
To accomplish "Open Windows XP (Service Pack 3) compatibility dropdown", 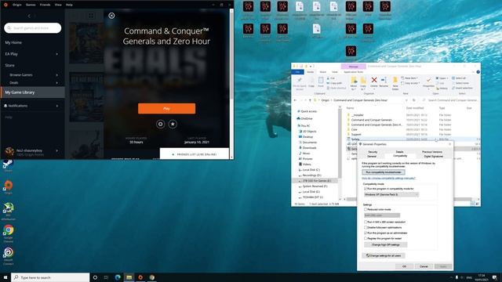I will click(391, 194).
